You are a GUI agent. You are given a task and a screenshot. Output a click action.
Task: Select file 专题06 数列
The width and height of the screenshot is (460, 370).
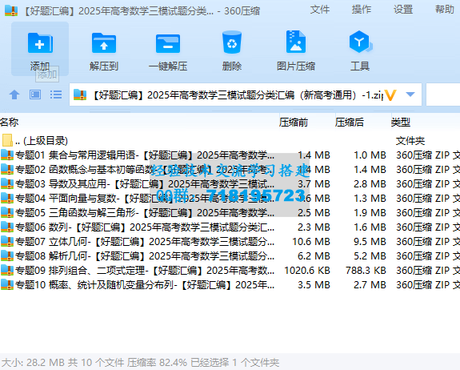point(230,227)
